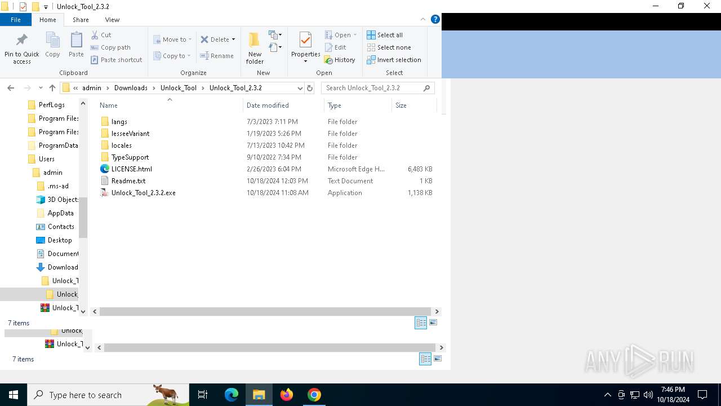Viewport: 721px width, 406px height.
Task: Sort files by Date modified column
Action: pyautogui.click(x=284, y=105)
